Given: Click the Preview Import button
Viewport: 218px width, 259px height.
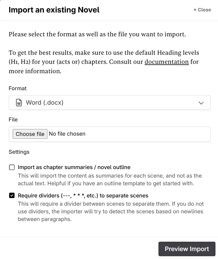Looking at the screenshot, I should (x=187, y=249).
